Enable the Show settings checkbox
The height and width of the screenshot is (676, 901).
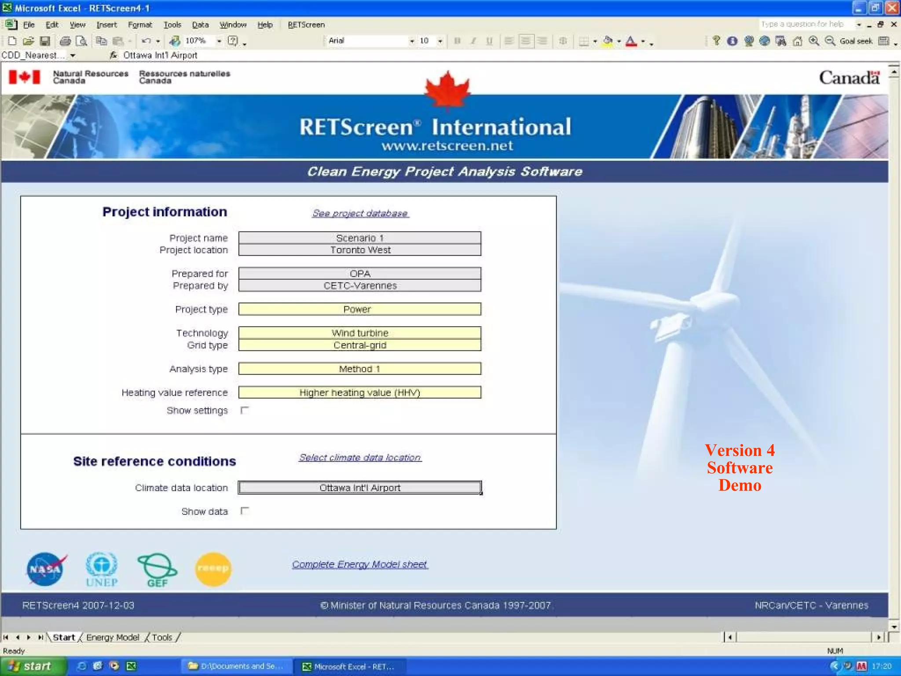pos(245,410)
